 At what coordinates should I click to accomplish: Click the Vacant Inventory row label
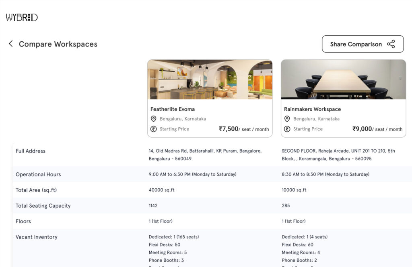37,237
